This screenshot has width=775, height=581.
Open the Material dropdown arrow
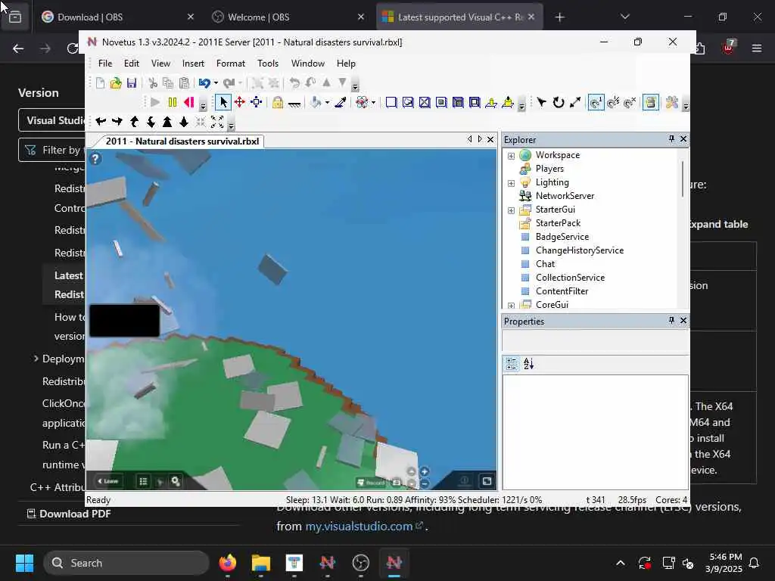[x=373, y=103]
